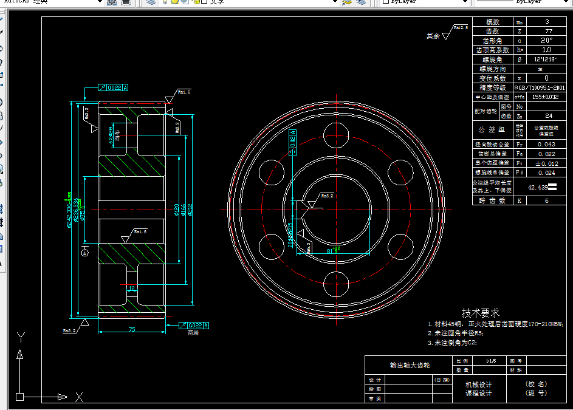Select the top 0.022 A tolerance frame
The height and width of the screenshot is (410, 573).
click(113, 87)
